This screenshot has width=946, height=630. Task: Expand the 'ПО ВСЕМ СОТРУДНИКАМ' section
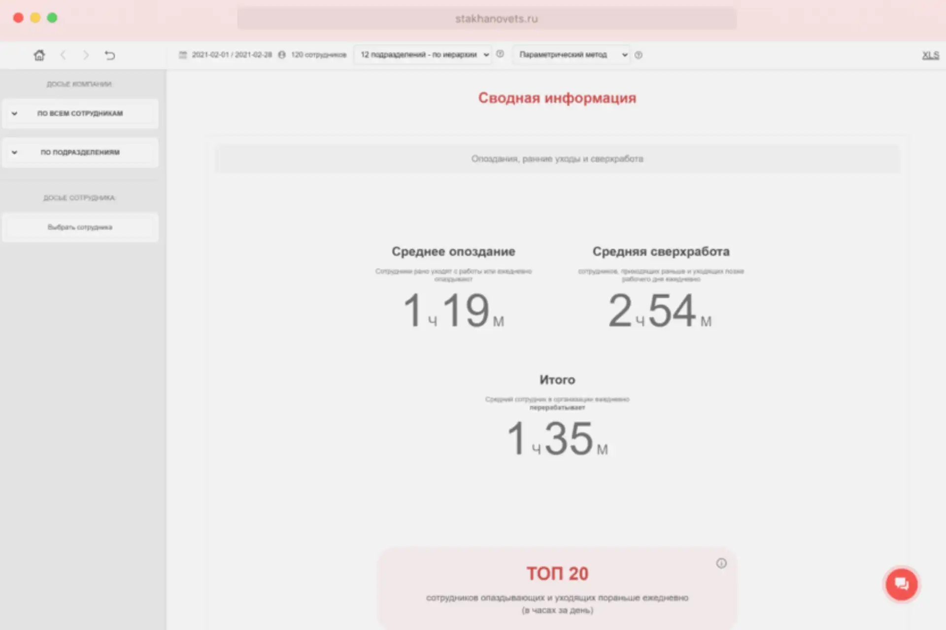coord(80,113)
